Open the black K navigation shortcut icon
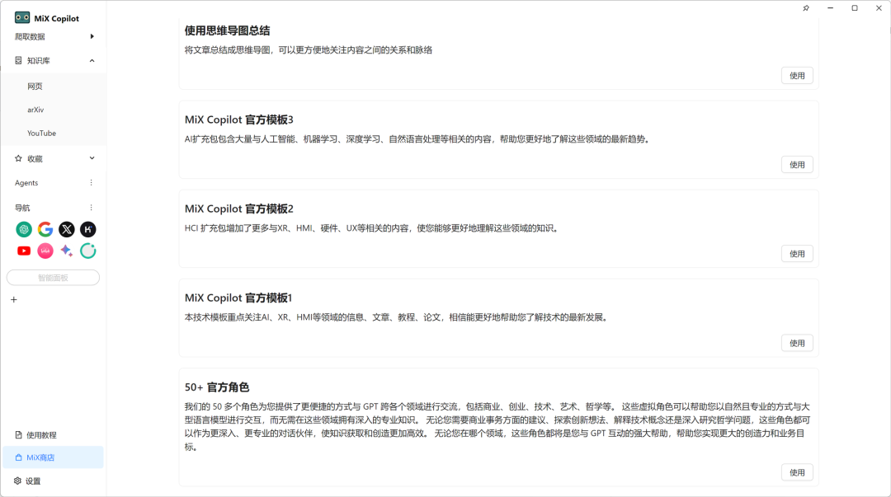 point(88,229)
